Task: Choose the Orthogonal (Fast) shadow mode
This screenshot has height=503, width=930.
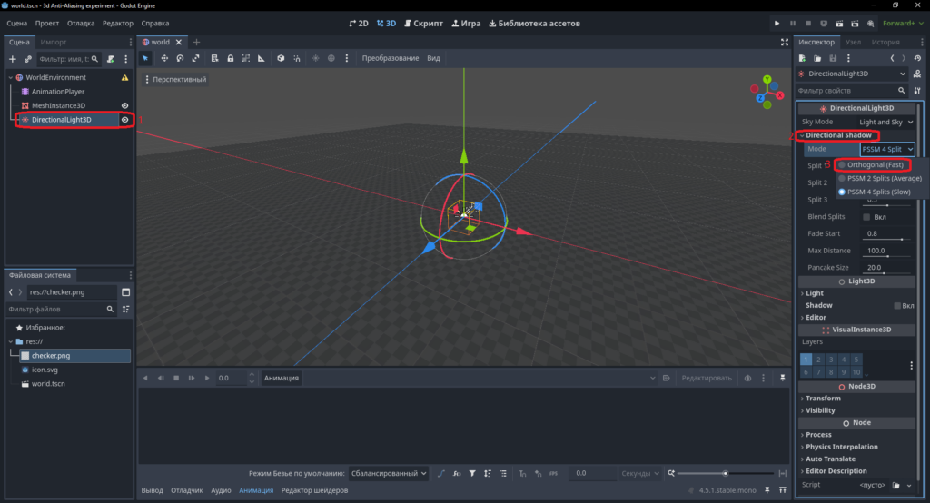Action: pos(875,165)
